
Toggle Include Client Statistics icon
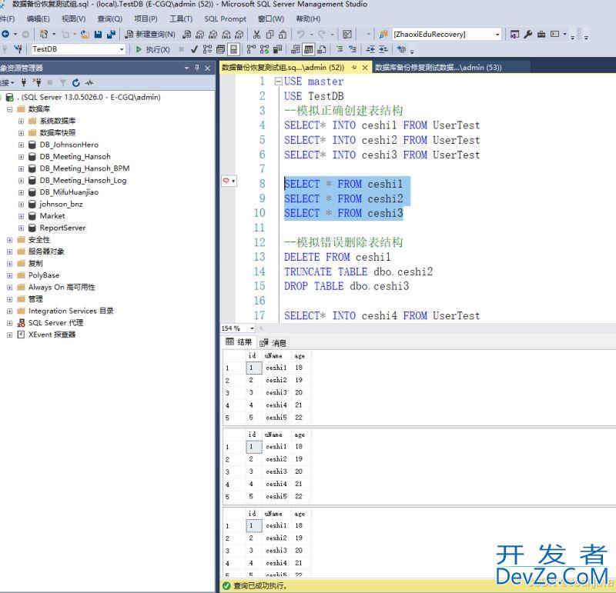[x=278, y=49]
